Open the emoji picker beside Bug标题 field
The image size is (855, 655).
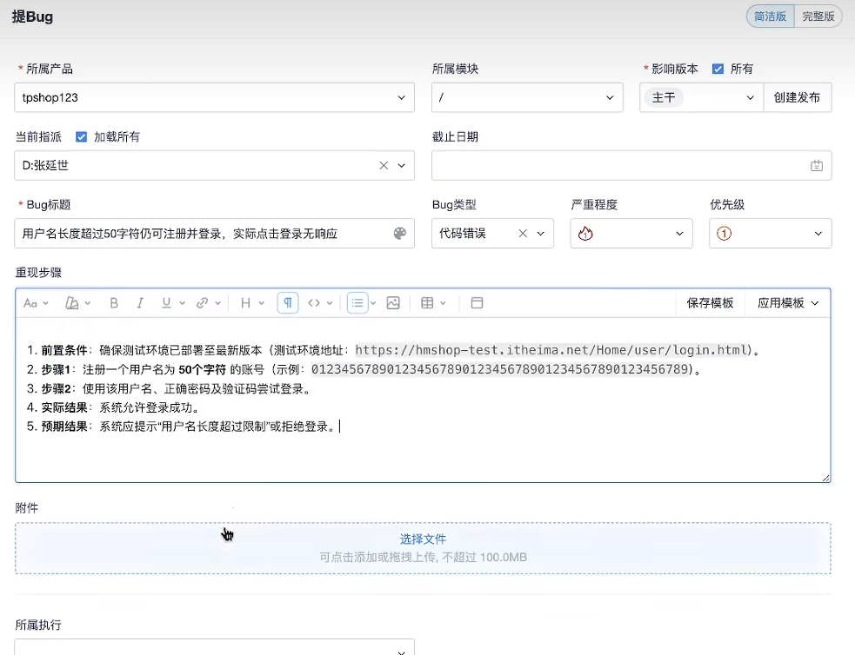(x=398, y=233)
